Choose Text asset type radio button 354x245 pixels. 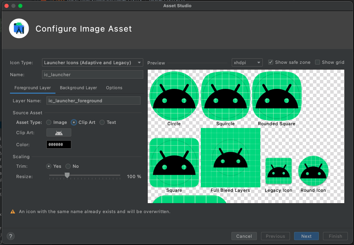(x=102, y=122)
